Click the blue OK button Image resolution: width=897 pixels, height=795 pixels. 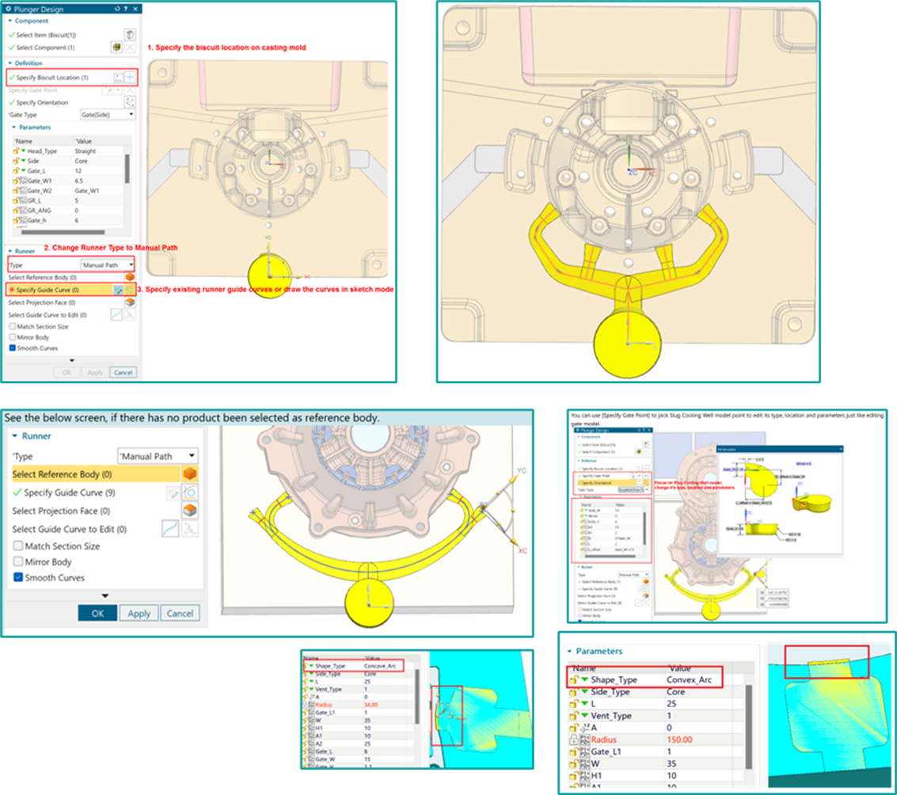click(97, 614)
